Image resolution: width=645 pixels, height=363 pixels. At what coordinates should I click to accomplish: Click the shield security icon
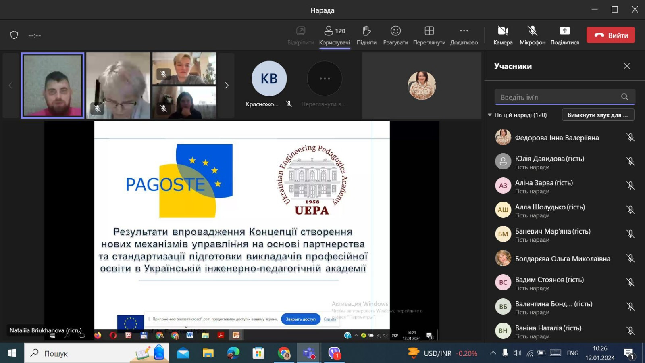click(x=14, y=35)
